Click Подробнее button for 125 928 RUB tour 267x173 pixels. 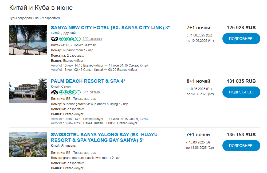point(241,39)
